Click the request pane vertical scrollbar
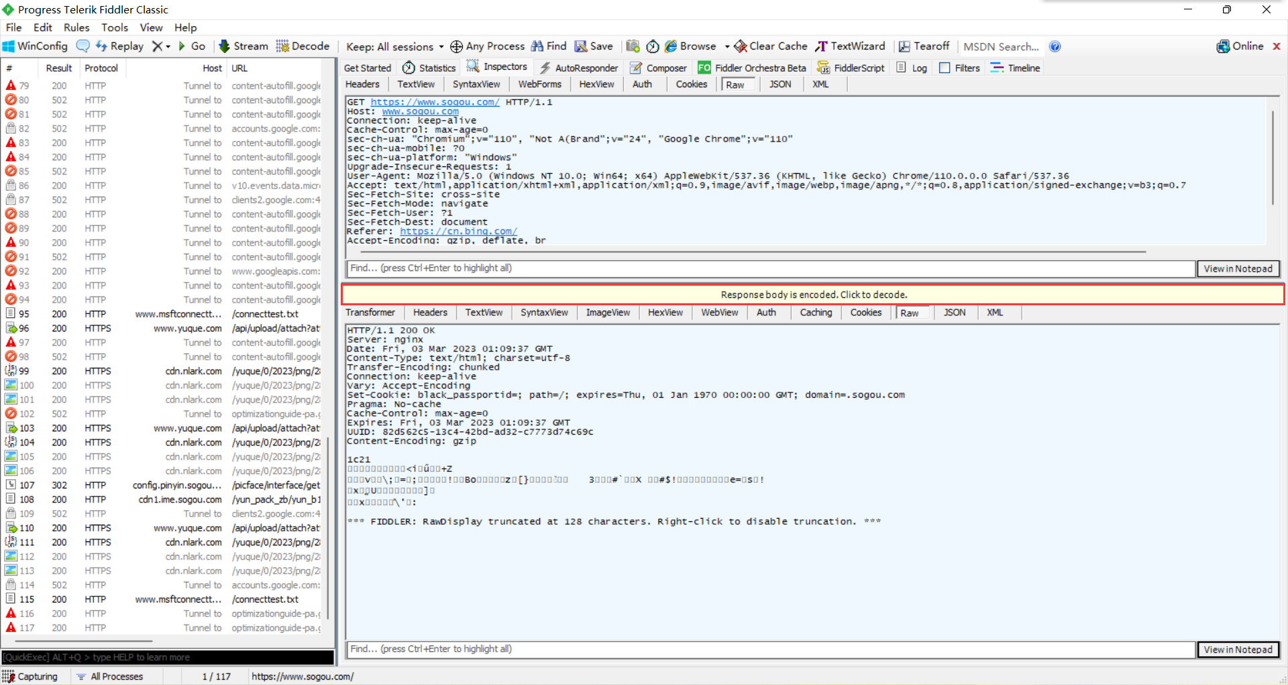This screenshot has height=685, width=1288. coord(1273,158)
